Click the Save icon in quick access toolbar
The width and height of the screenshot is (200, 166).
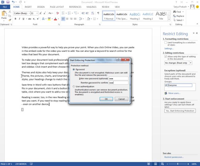tap(8, 2)
